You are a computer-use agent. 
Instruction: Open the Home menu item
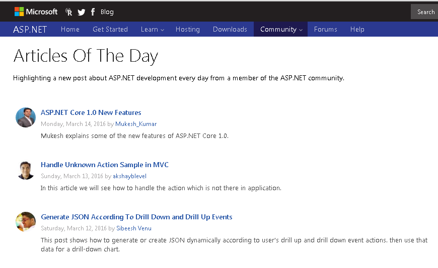pos(70,29)
